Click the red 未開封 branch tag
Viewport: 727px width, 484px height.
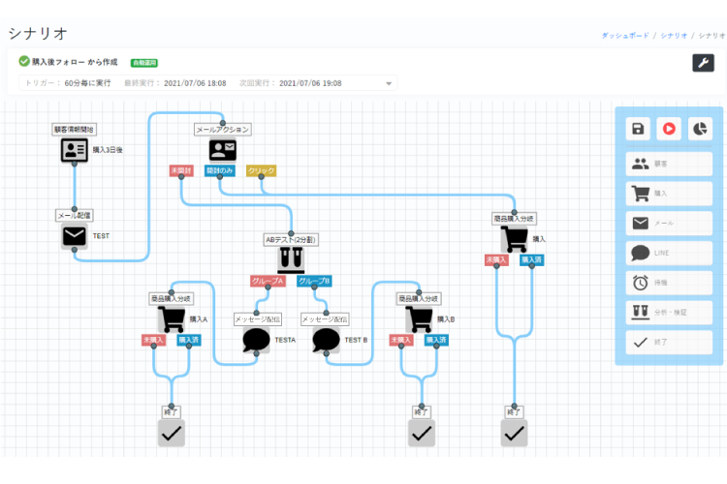180,170
